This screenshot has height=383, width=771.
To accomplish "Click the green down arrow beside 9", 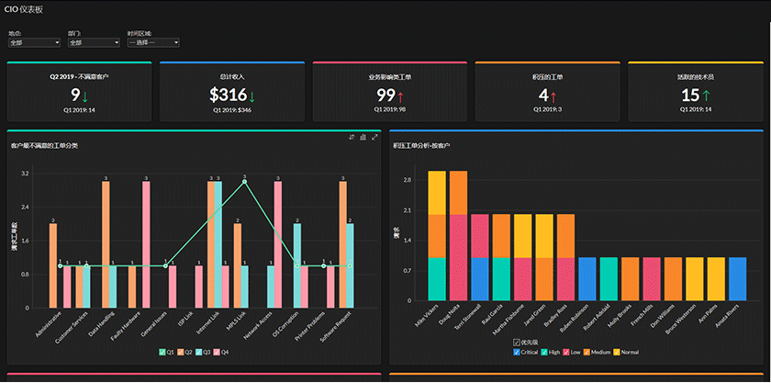I will tap(84, 96).
